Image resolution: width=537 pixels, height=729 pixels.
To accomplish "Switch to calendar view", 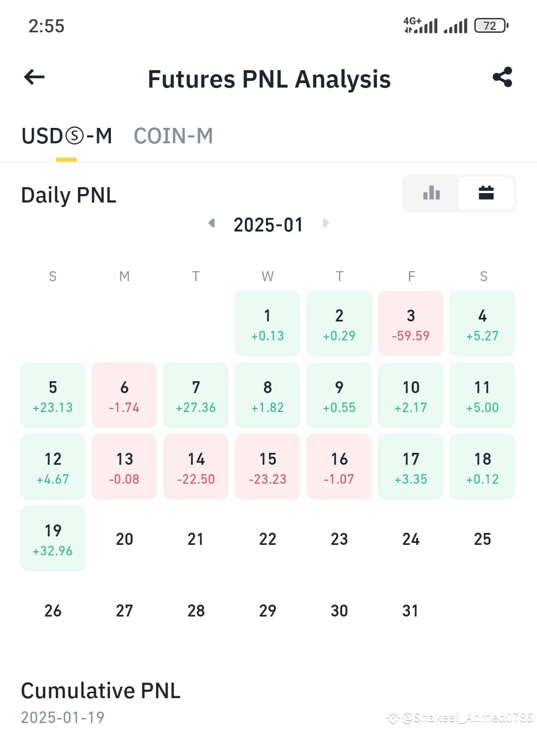I will point(486,193).
